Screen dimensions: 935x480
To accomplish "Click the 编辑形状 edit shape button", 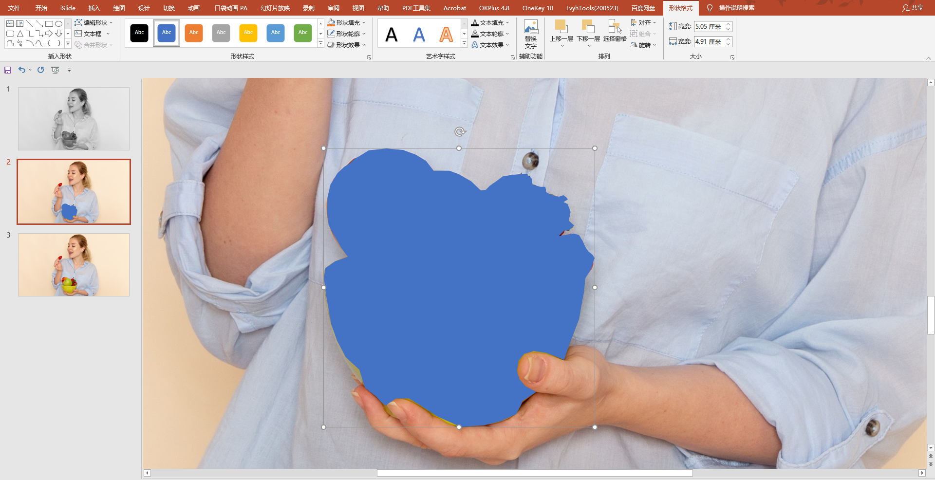I will (93, 22).
